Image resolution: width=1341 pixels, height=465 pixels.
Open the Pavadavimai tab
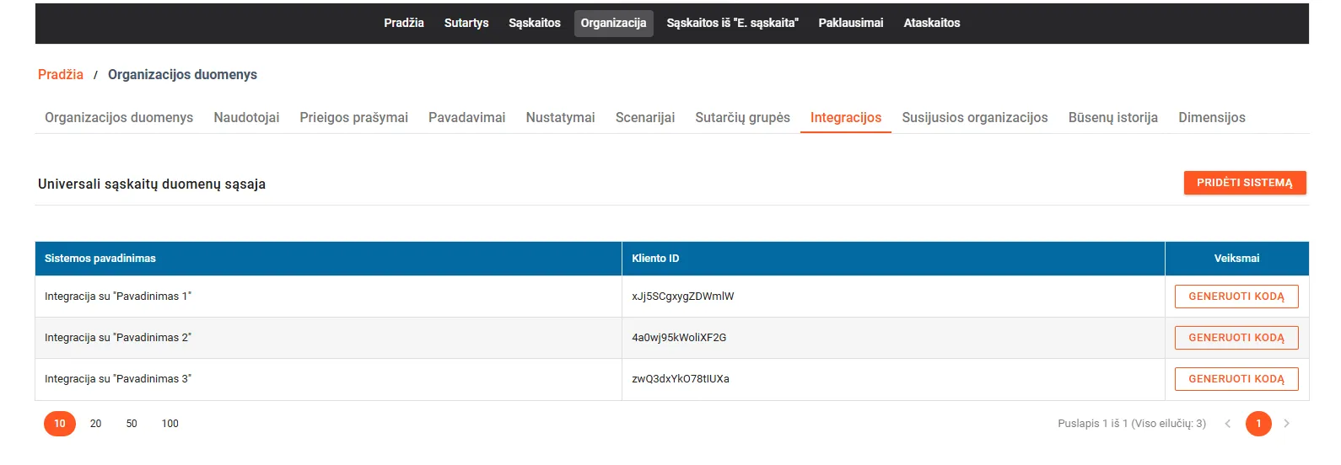tap(466, 117)
